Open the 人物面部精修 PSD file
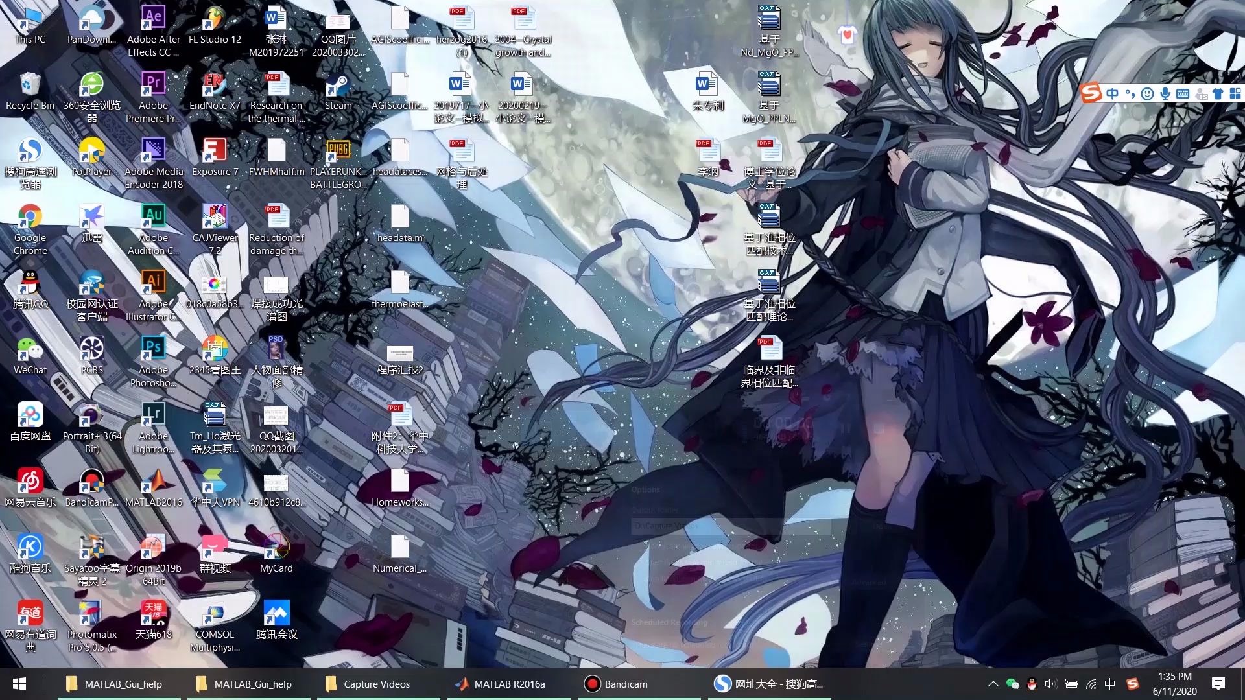The image size is (1245, 700). click(x=276, y=362)
